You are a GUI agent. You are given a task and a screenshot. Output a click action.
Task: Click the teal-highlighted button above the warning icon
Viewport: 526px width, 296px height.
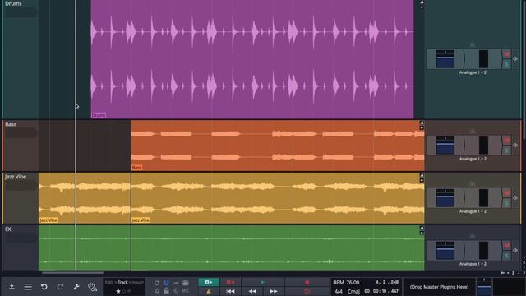tap(209, 282)
